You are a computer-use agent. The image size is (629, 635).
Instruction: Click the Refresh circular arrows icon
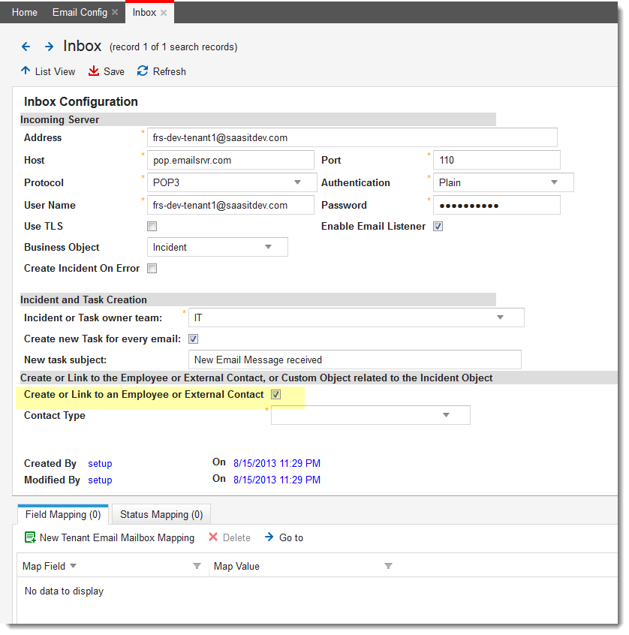[x=143, y=71]
